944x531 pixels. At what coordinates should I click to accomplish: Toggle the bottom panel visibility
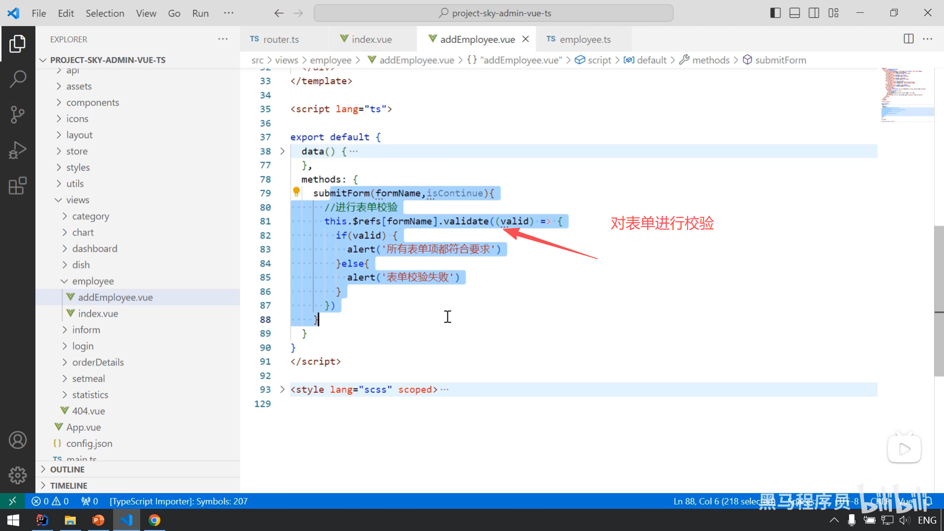click(x=795, y=13)
